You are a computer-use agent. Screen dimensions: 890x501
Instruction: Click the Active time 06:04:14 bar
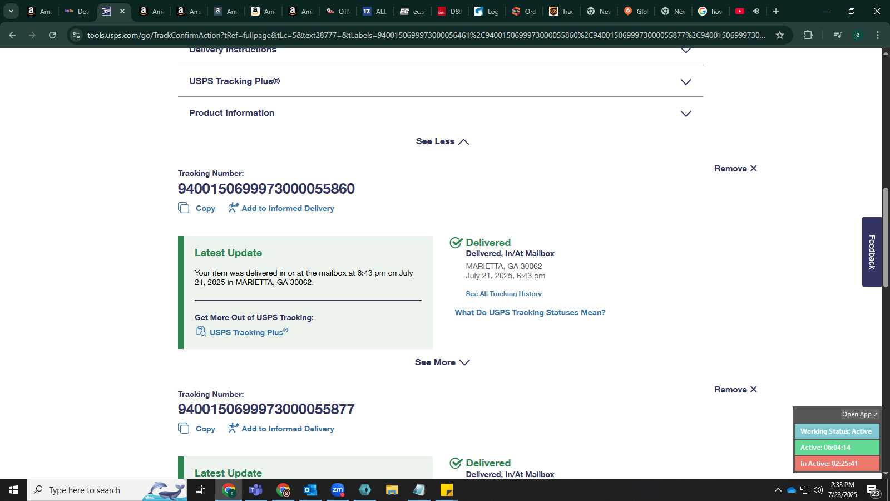[x=837, y=448]
